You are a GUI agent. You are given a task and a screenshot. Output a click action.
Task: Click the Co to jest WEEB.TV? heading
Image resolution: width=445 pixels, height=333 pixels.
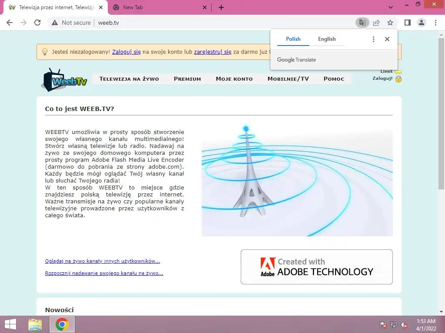point(80,109)
